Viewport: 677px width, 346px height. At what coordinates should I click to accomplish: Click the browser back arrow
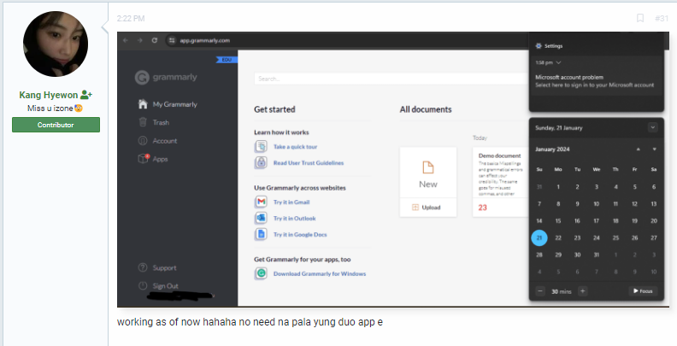point(126,40)
